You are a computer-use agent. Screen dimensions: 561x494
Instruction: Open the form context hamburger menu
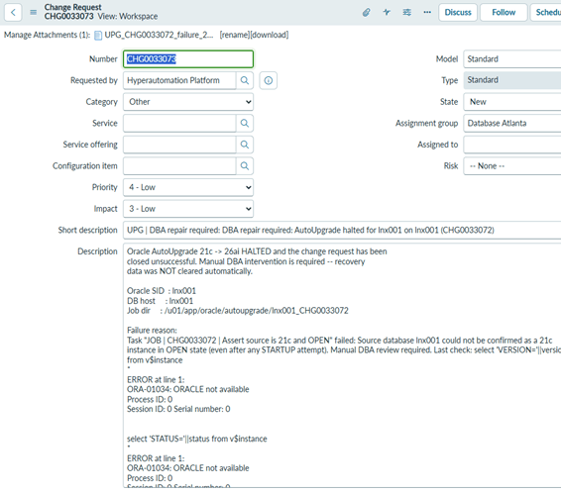[x=34, y=13]
